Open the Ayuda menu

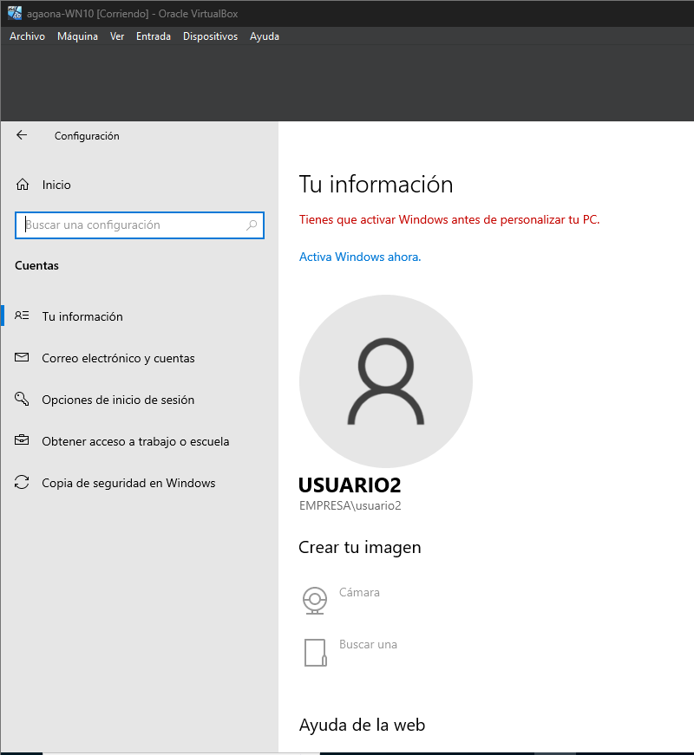[265, 36]
